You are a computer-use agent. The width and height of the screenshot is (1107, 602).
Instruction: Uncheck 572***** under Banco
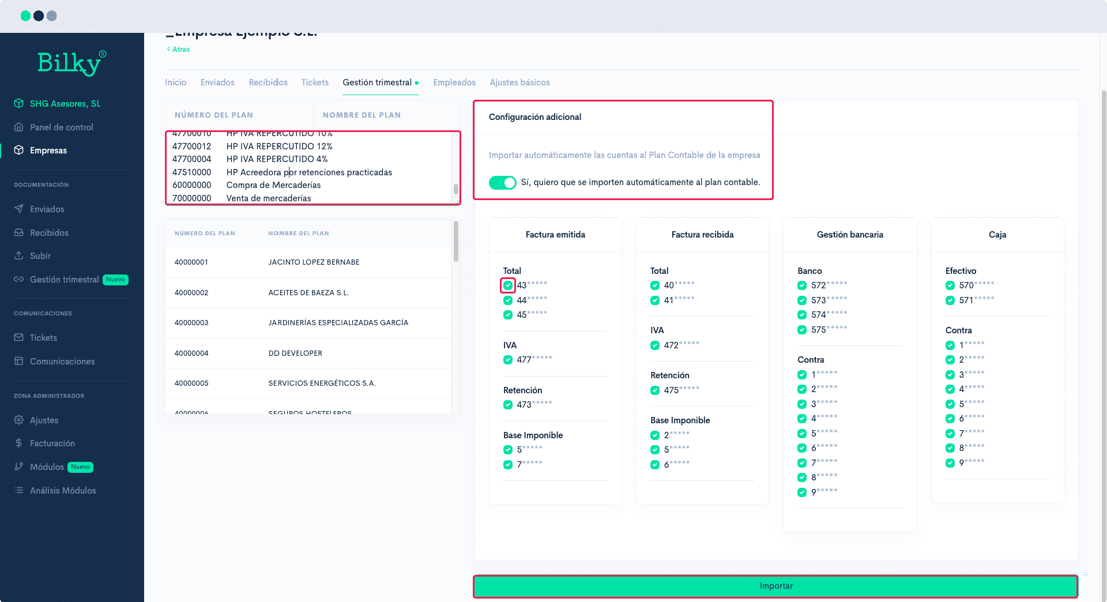[802, 285]
